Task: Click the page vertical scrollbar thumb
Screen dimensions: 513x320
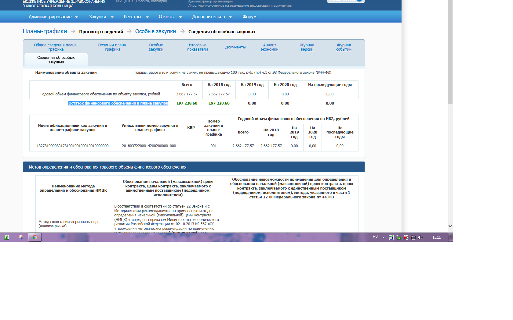Action: [450, 52]
